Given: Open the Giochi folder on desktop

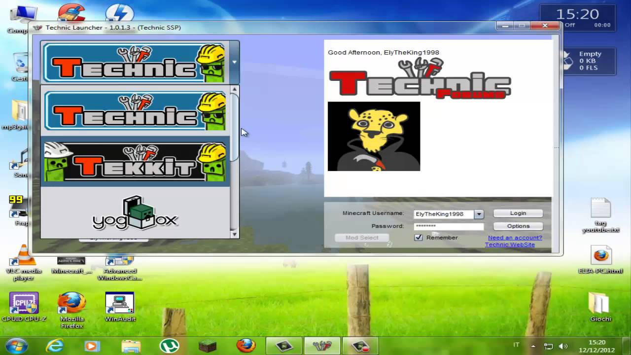Looking at the screenshot, I should click(600, 307).
